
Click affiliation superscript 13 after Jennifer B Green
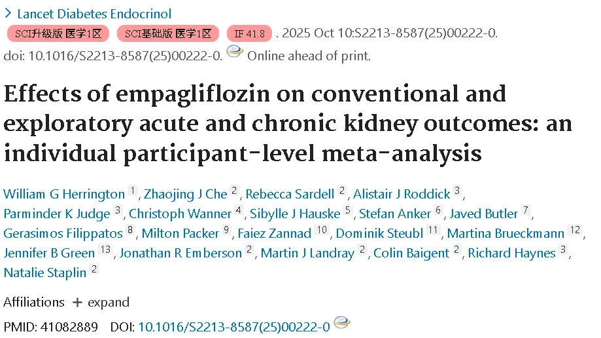105,250
